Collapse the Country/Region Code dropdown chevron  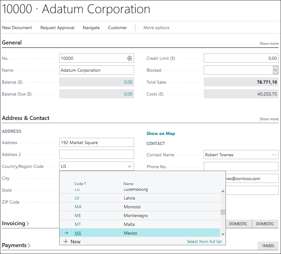point(129,166)
